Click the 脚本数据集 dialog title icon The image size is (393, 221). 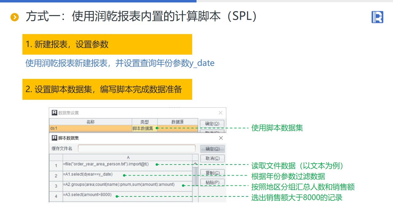54,138
